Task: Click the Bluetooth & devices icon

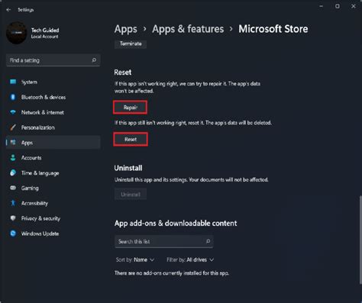Action: point(13,97)
